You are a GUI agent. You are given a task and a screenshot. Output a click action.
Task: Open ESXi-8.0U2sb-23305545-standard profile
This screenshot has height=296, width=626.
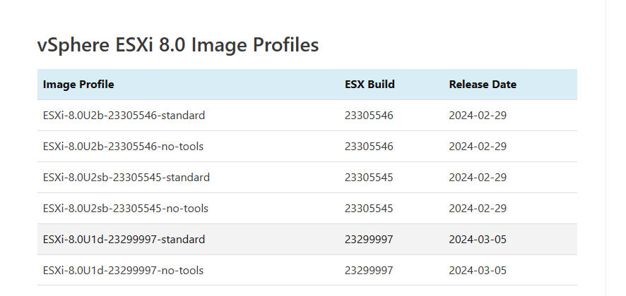click(126, 178)
